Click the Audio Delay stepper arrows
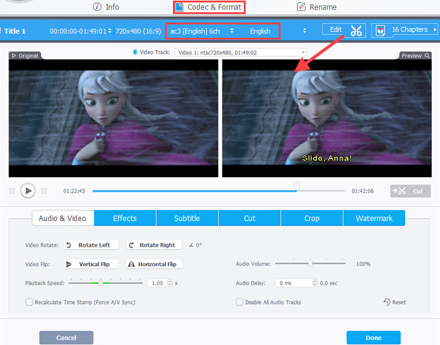 (315, 283)
